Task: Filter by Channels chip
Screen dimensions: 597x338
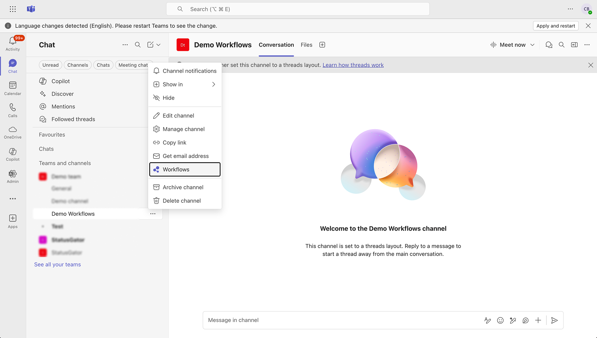Action: pos(78,65)
